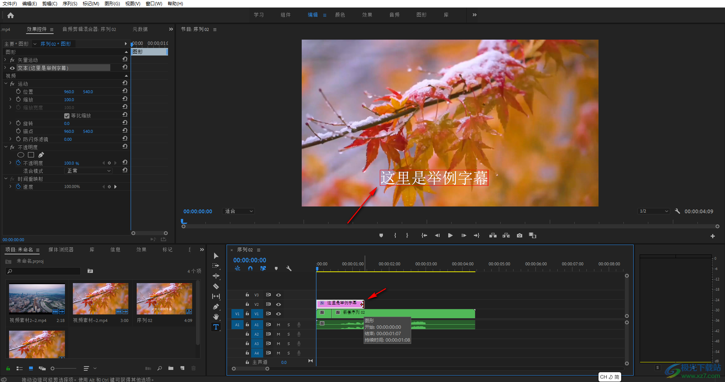Open the 文件(F) menu

10,4
